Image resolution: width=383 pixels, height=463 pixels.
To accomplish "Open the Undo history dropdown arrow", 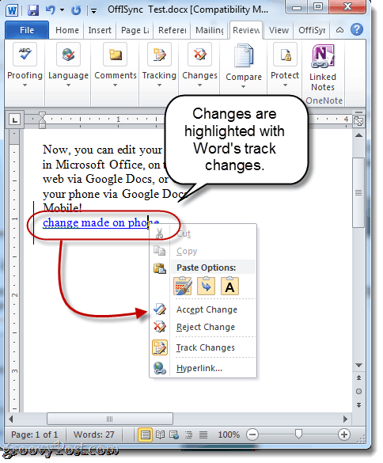I will click(x=62, y=10).
